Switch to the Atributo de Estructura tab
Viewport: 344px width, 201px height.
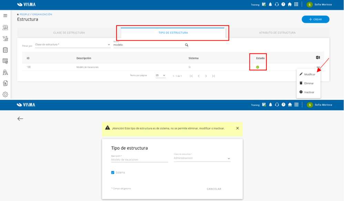(277, 33)
